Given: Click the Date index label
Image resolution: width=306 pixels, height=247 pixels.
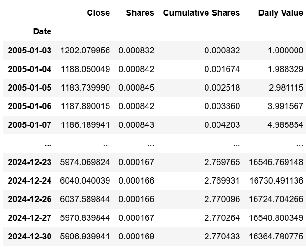Looking at the screenshot, I should [x=42, y=31].
